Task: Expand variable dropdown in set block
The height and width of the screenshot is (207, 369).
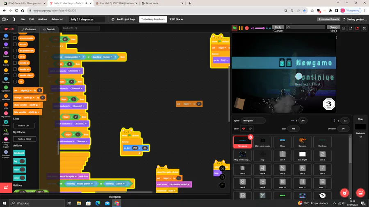Action: [x=26, y=90]
